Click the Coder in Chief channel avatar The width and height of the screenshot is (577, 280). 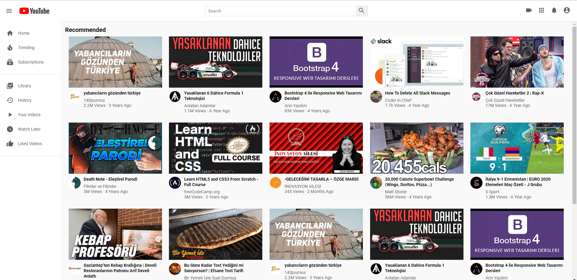[x=376, y=96]
